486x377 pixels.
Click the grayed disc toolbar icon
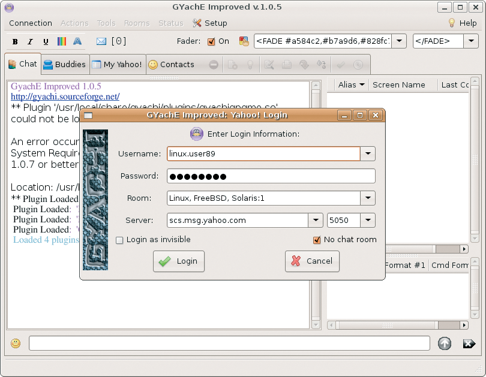coord(358,65)
